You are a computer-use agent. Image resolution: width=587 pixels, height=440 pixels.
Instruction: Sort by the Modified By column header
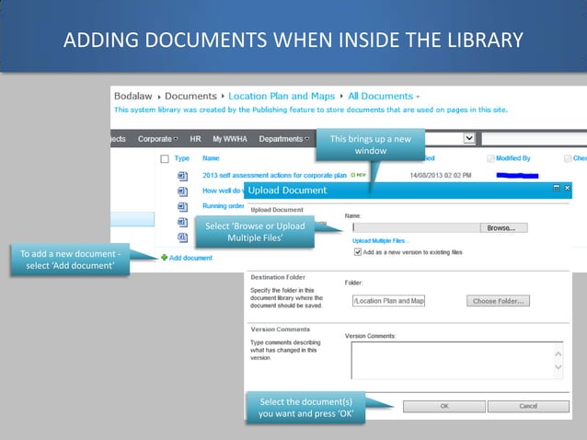512,158
